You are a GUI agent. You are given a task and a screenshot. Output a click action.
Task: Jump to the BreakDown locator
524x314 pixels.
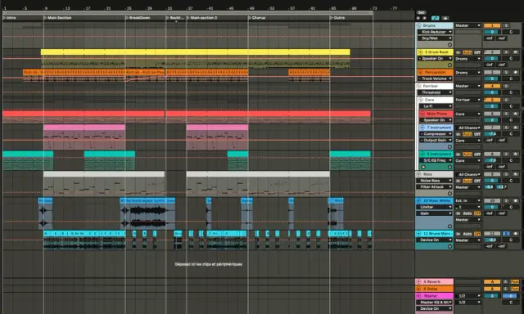(138, 18)
